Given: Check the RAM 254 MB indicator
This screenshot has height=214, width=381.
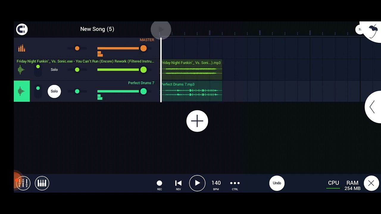Looking at the screenshot, I should (x=352, y=185).
